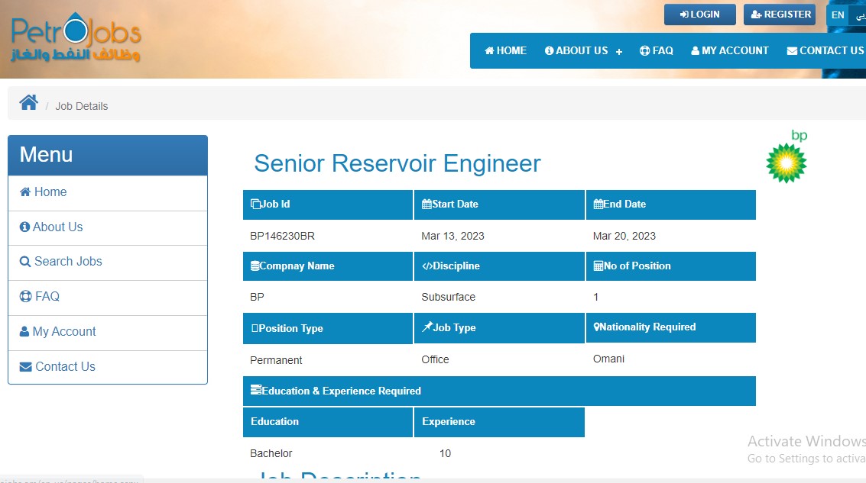Click the calendar icon beside Start Date
The width and height of the screenshot is (866, 483).
click(x=427, y=204)
